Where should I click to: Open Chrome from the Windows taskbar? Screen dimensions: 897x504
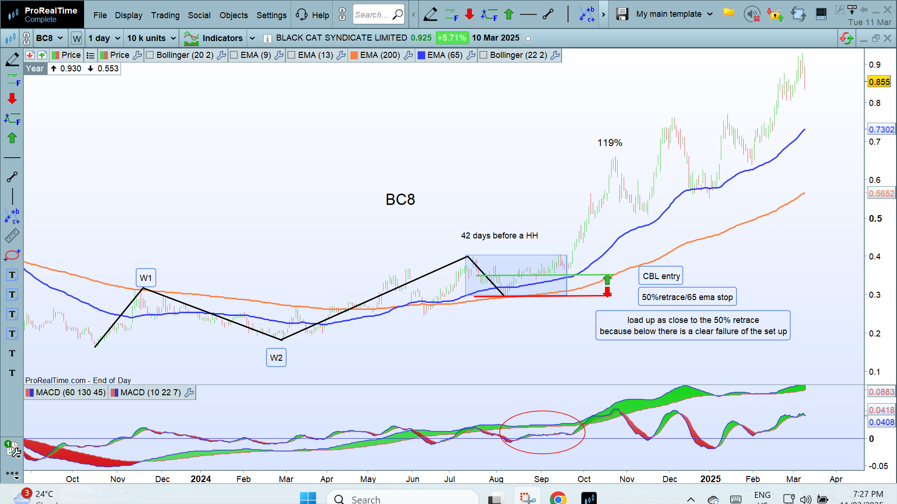pyautogui.click(x=558, y=498)
